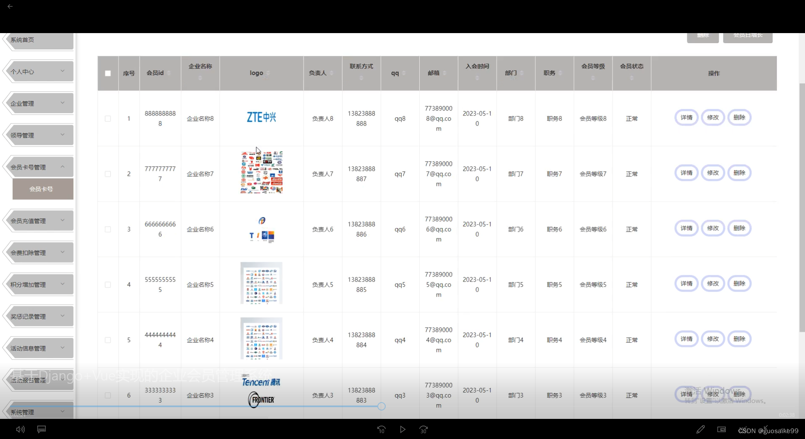Click the ZTE中兴 logo thumbnail
Viewport: 805px width, 439px height.
click(261, 117)
